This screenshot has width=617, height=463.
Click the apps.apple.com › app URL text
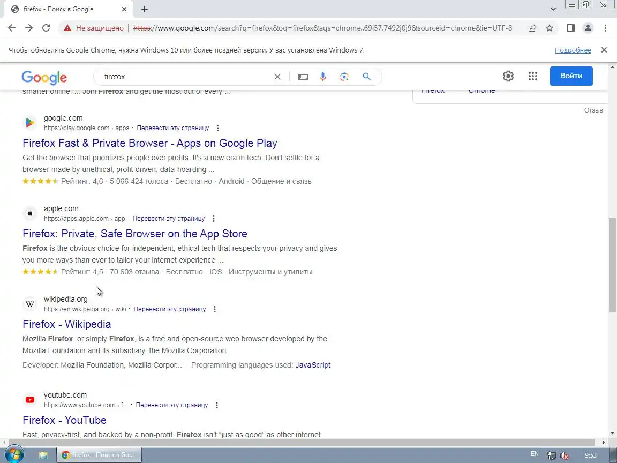tap(85, 219)
